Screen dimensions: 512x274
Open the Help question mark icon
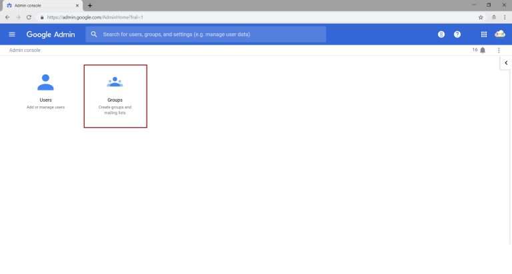[x=457, y=34]
